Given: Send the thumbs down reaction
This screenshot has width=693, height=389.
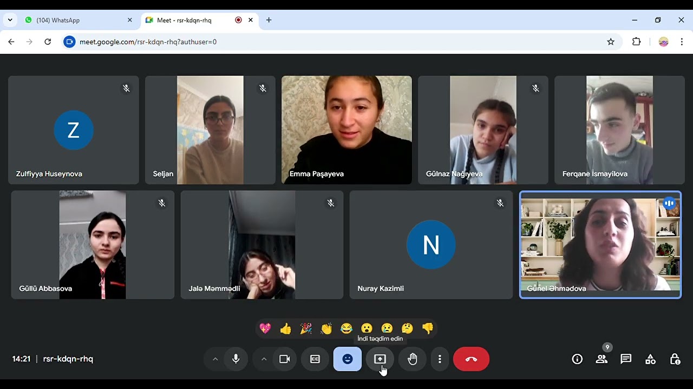Looking at the screenshot, I should 428,328.
